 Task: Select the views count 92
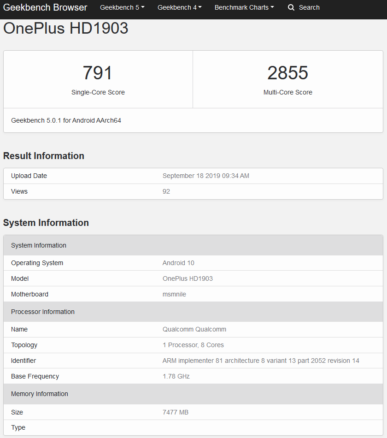[x=166, y=191]
